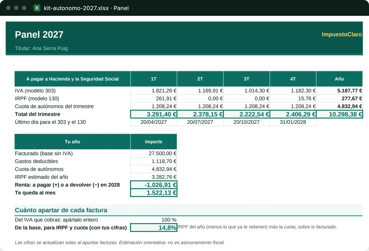Image resolution: width=369 pixels, height=251 pixels.
Task: Select the deadline cell 20/10/2027
Action: 246,122
